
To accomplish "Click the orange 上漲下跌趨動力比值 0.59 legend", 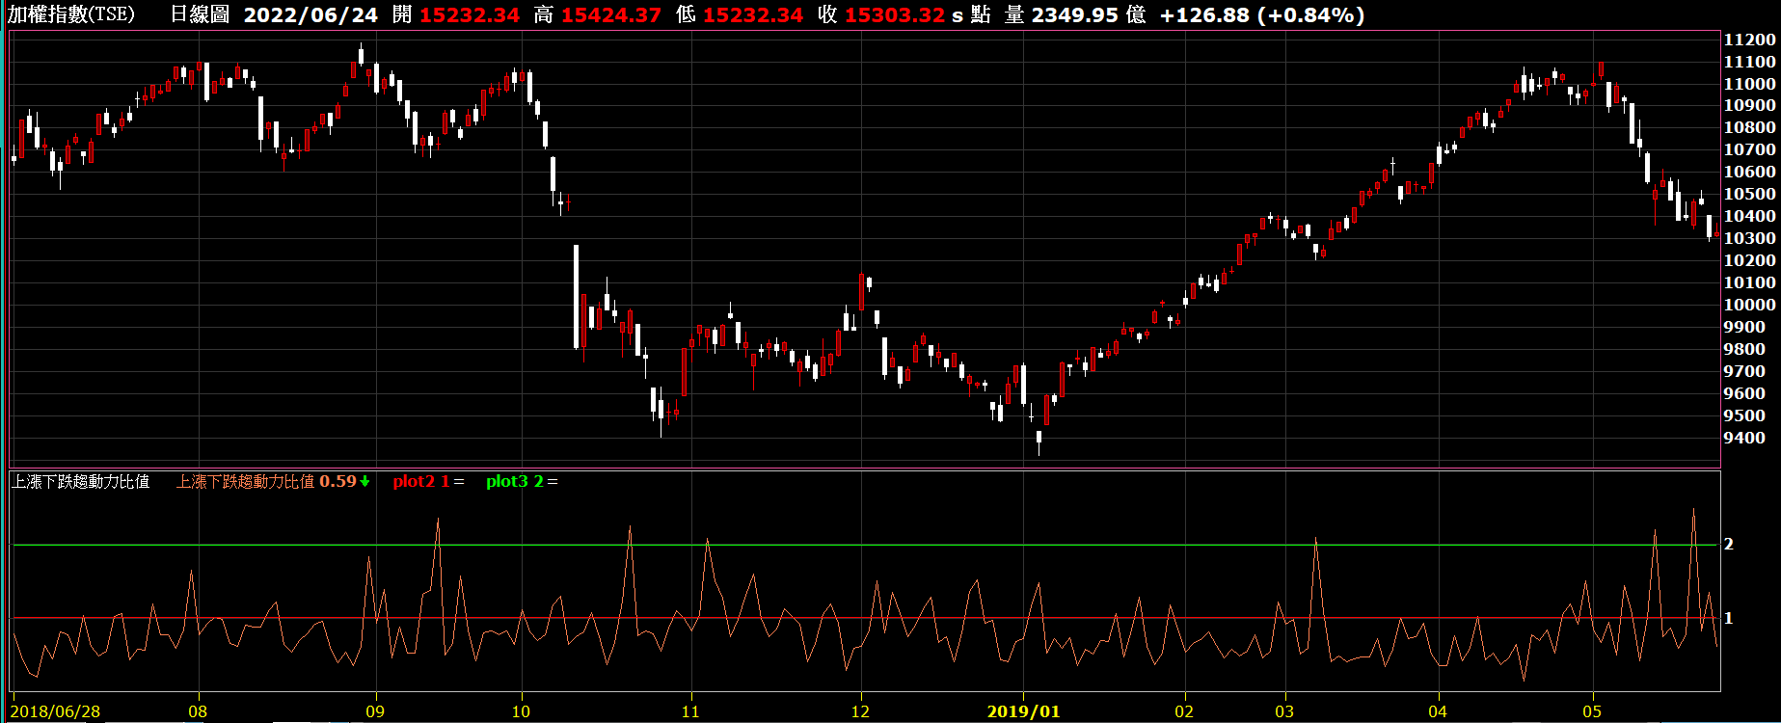I will point(265,481).
